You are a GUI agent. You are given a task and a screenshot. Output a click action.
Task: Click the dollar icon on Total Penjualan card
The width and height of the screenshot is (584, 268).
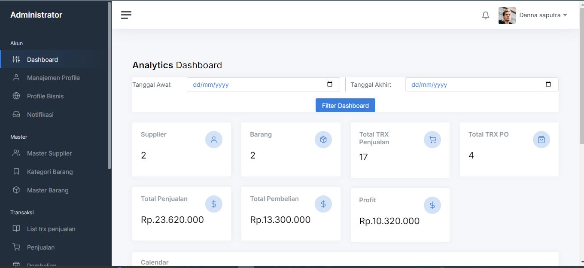pos(214,204)
